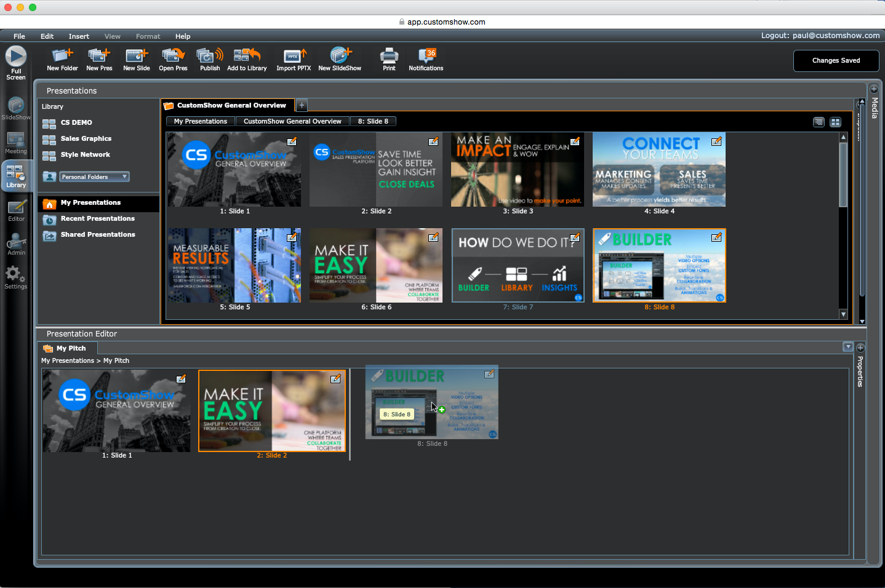Open the View menu
The height and width of the screenshot is (588, 885).
(113, 36)
